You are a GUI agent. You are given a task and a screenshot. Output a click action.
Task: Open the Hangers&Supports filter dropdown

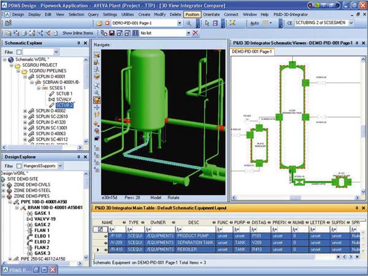pyautogui.click(x=60, y=166)
